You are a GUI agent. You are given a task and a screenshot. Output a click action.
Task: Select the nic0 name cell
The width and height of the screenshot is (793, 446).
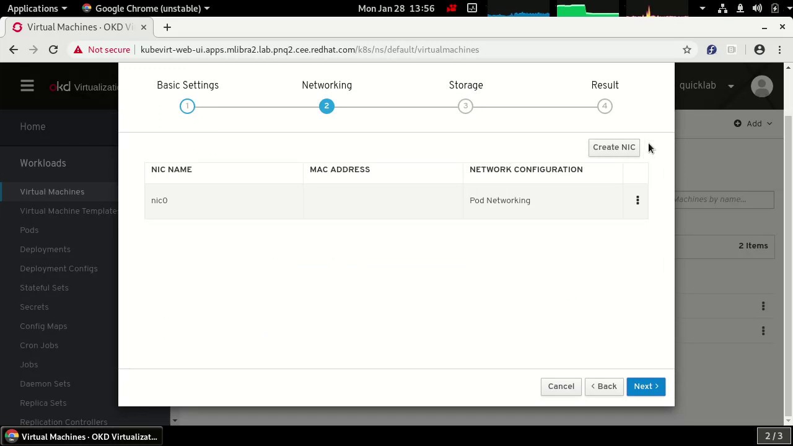coord(224,200)
